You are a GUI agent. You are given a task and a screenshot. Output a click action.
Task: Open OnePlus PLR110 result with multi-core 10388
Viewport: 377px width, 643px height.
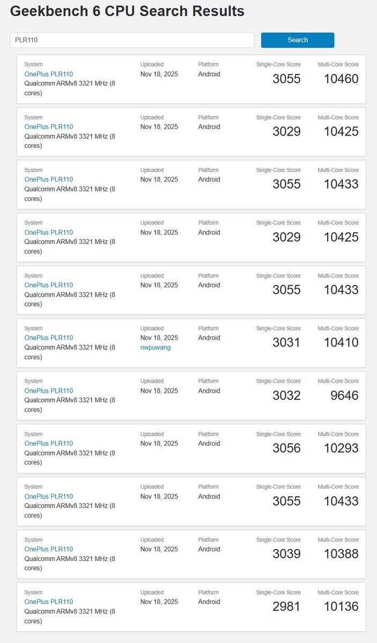[48, 549]
